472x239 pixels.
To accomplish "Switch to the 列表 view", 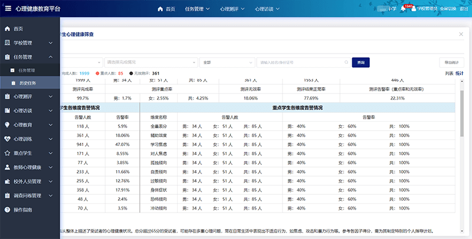I will (449, 74).
